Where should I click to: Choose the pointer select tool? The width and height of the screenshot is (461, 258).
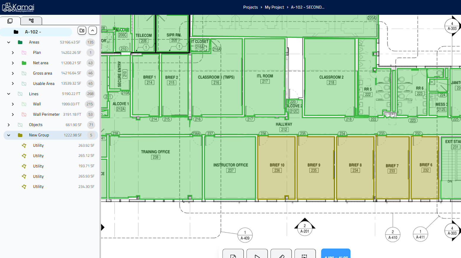point(257,254)
